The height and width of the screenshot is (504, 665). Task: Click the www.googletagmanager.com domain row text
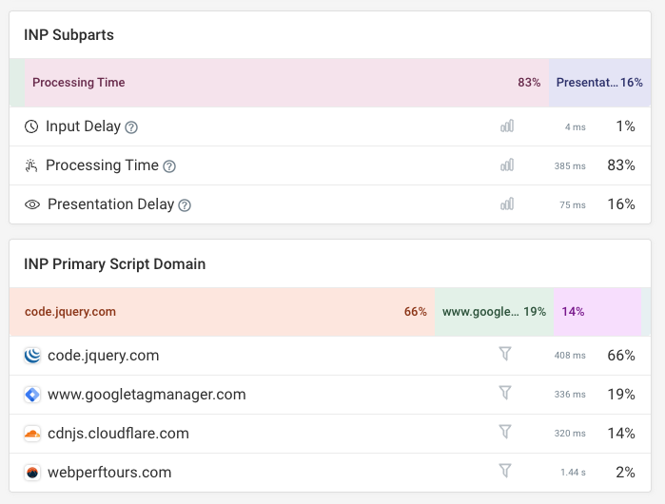147,395
